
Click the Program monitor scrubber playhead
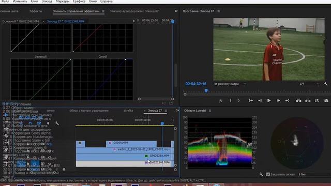tap(206, 91)
